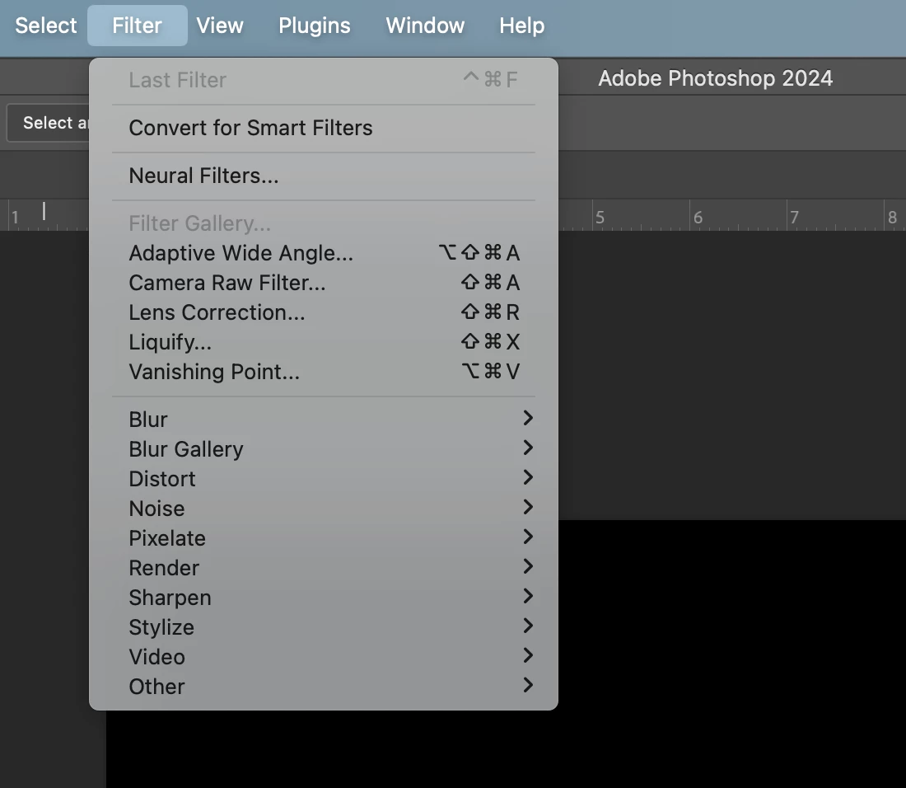Open Neural Filters from the menu
Viewport: 906px width, 788px height.
[x=324, y=176]
